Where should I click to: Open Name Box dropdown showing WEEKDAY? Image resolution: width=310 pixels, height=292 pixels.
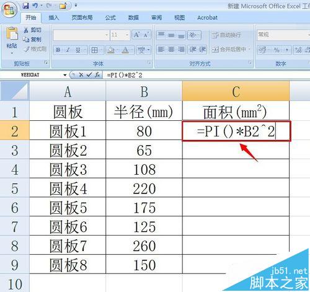pos(65,75)
